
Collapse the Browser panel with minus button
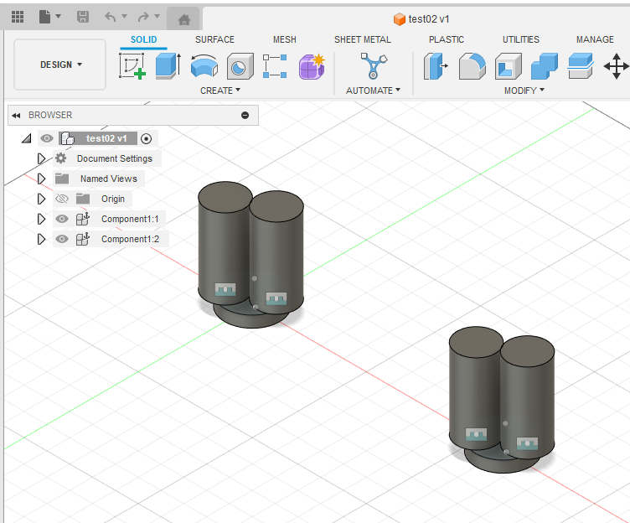pos(245,115)
